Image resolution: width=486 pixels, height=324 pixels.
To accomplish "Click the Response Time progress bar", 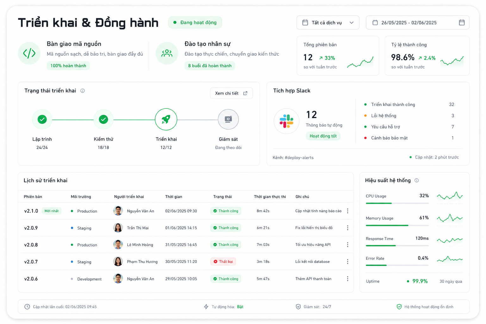I will pos(397,246).
